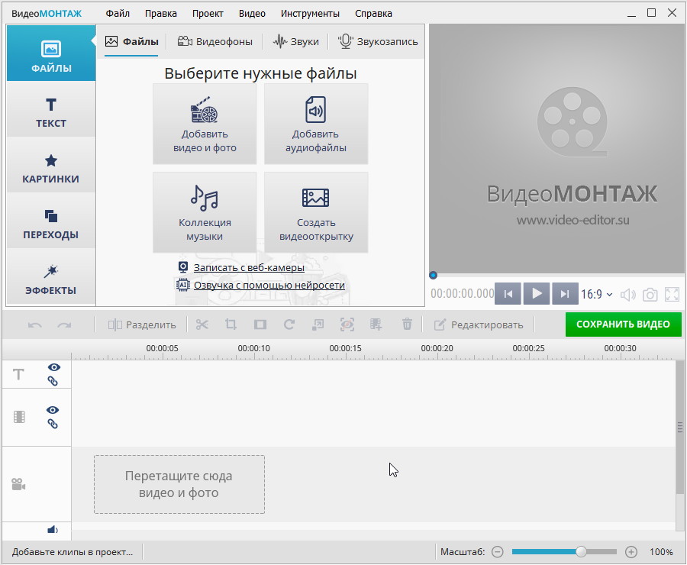This screenshot has width=687, height=565.
Task: Click the Разделить split button
Action: coord(142,324)
